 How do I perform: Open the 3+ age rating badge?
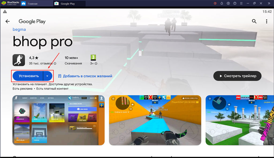click(93, 57)
